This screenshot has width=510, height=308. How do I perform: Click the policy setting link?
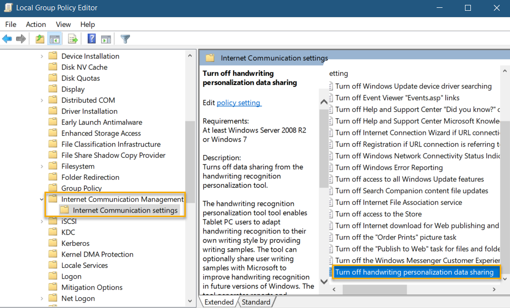[x=239, y=103]
